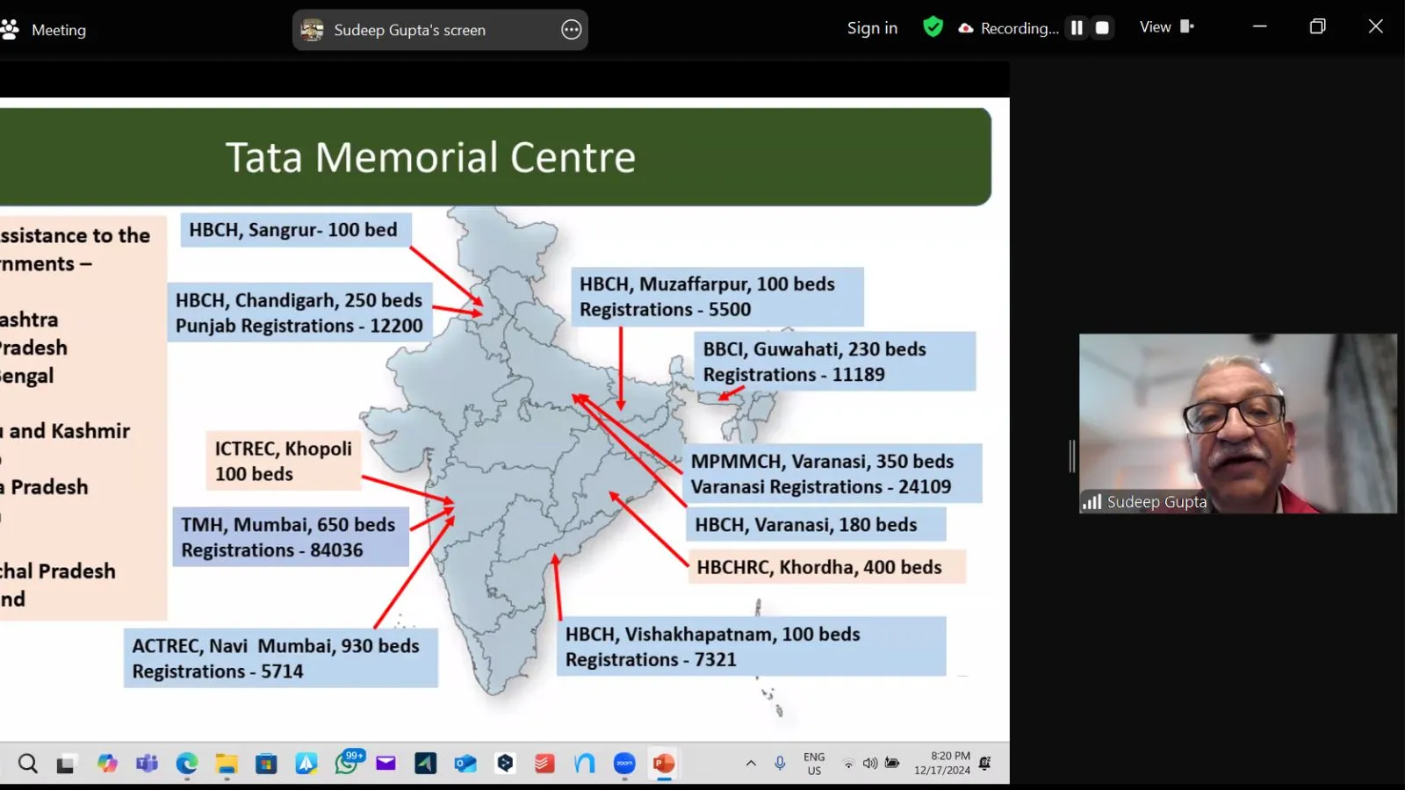Screen dimensions: 1405x790
Task: Click the Microsoft Teams icon in shared taskbar
Action: 147,764
